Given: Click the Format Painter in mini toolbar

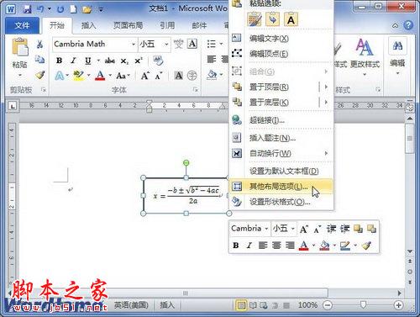Looking at the screenshot, I should [366, 246].
